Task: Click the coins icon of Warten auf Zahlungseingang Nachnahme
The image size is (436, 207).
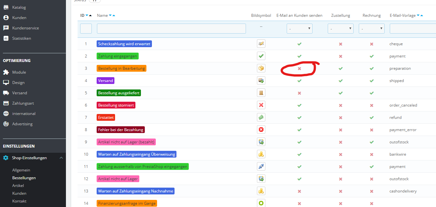Action: click(261, 191)
